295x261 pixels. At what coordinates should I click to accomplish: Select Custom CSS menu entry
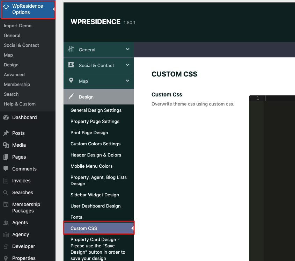click(99, 228)
